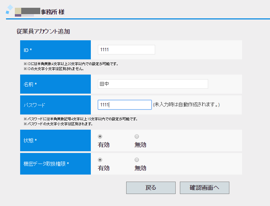This screenshot has width=270, height=206.
Task: Click the blue パスワード label cell
Action: point(55,105)
